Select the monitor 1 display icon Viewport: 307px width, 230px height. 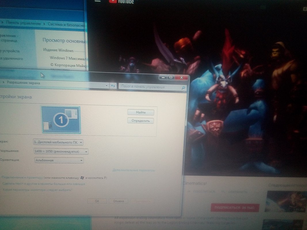[x=61, y=120]
